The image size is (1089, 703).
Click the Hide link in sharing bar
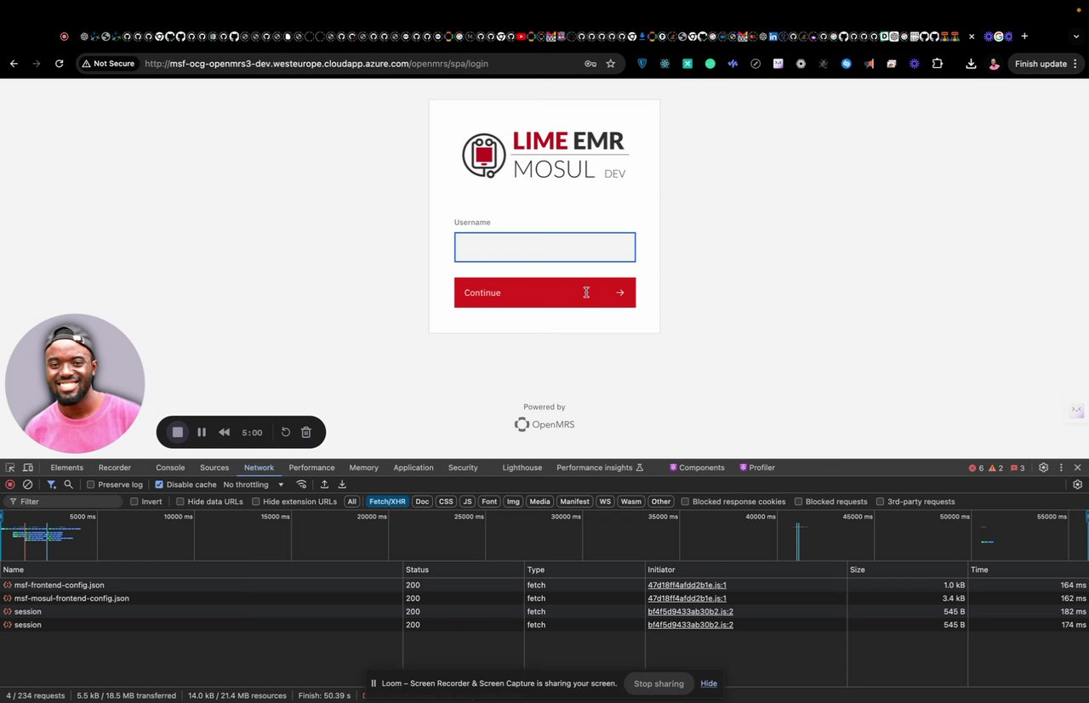[x=709, y=683]
